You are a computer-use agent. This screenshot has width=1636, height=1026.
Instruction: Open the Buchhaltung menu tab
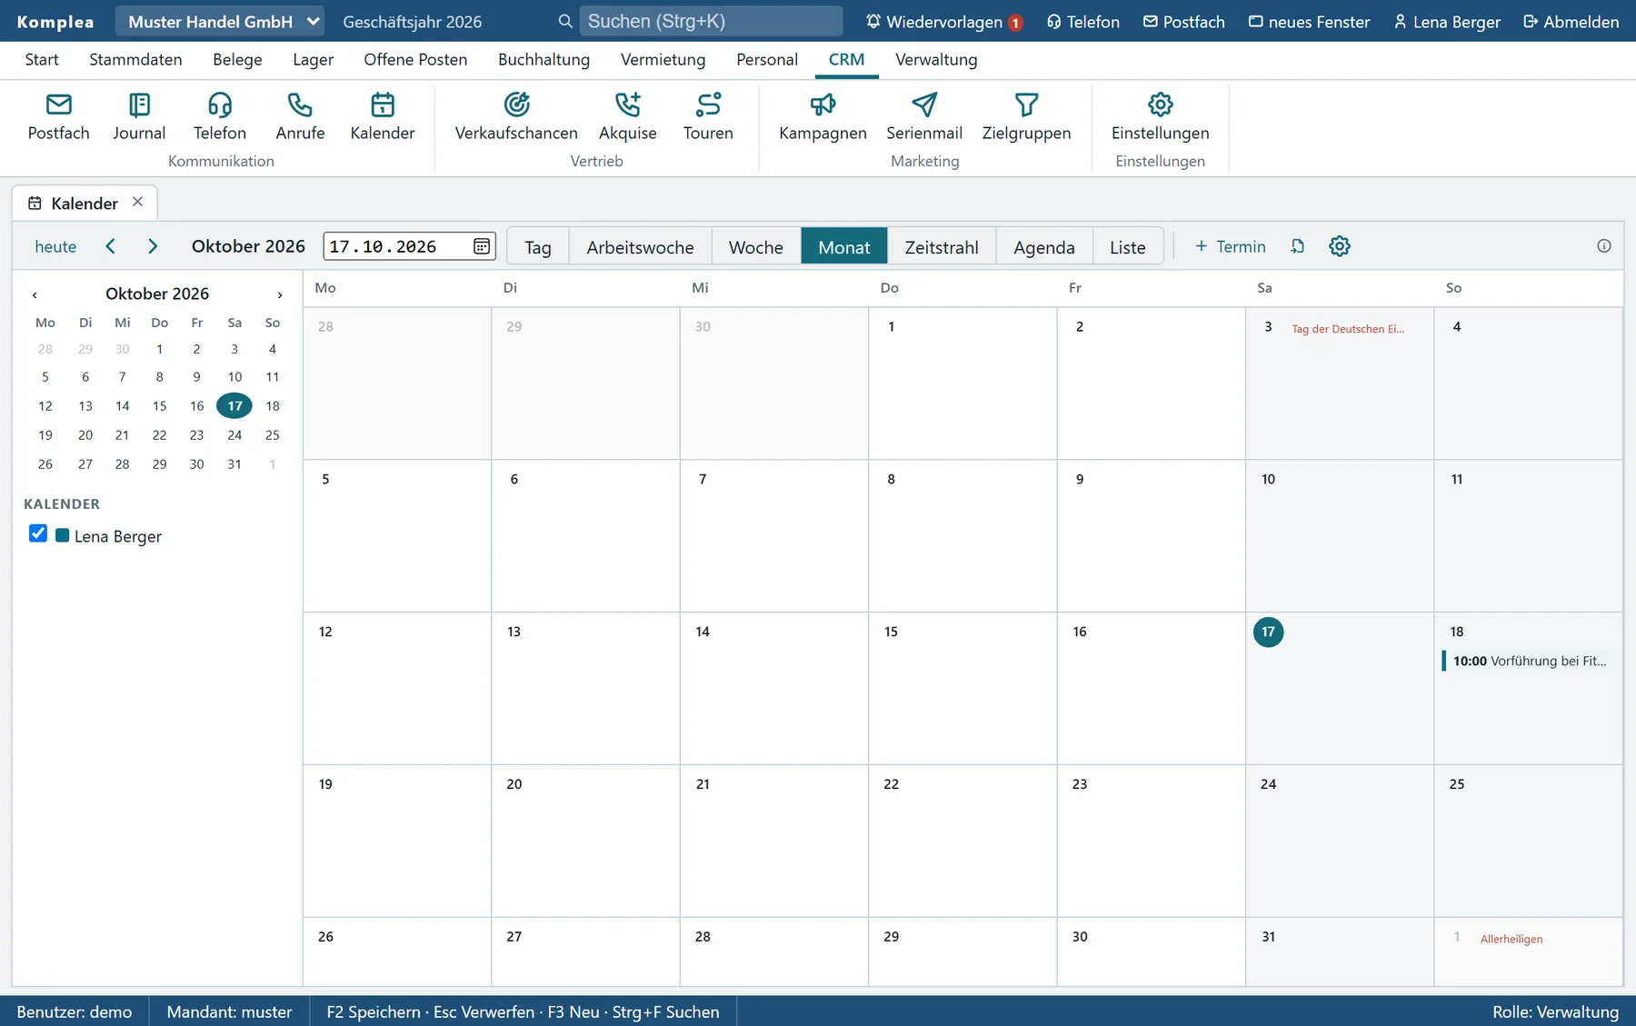[544, 59]
